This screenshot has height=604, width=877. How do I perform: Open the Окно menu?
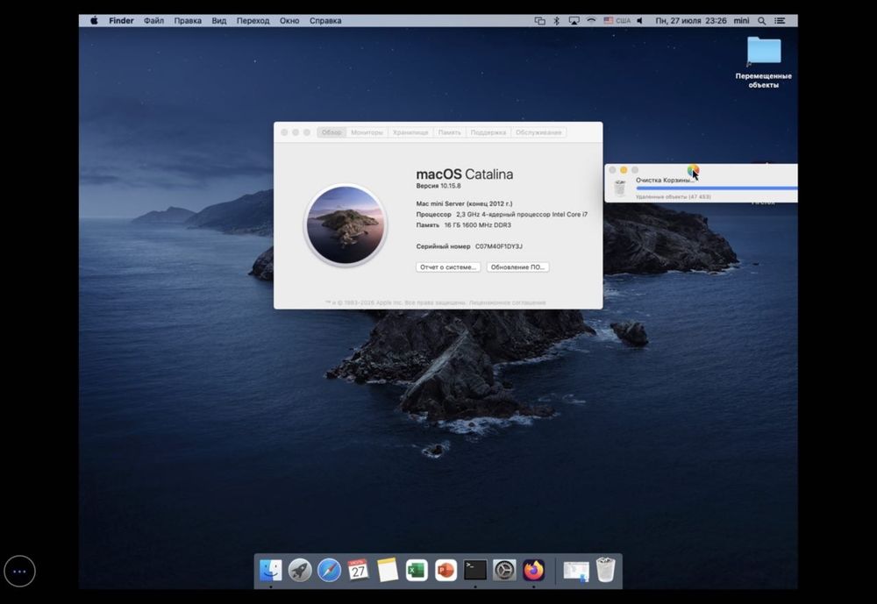[x=289, y=21]
